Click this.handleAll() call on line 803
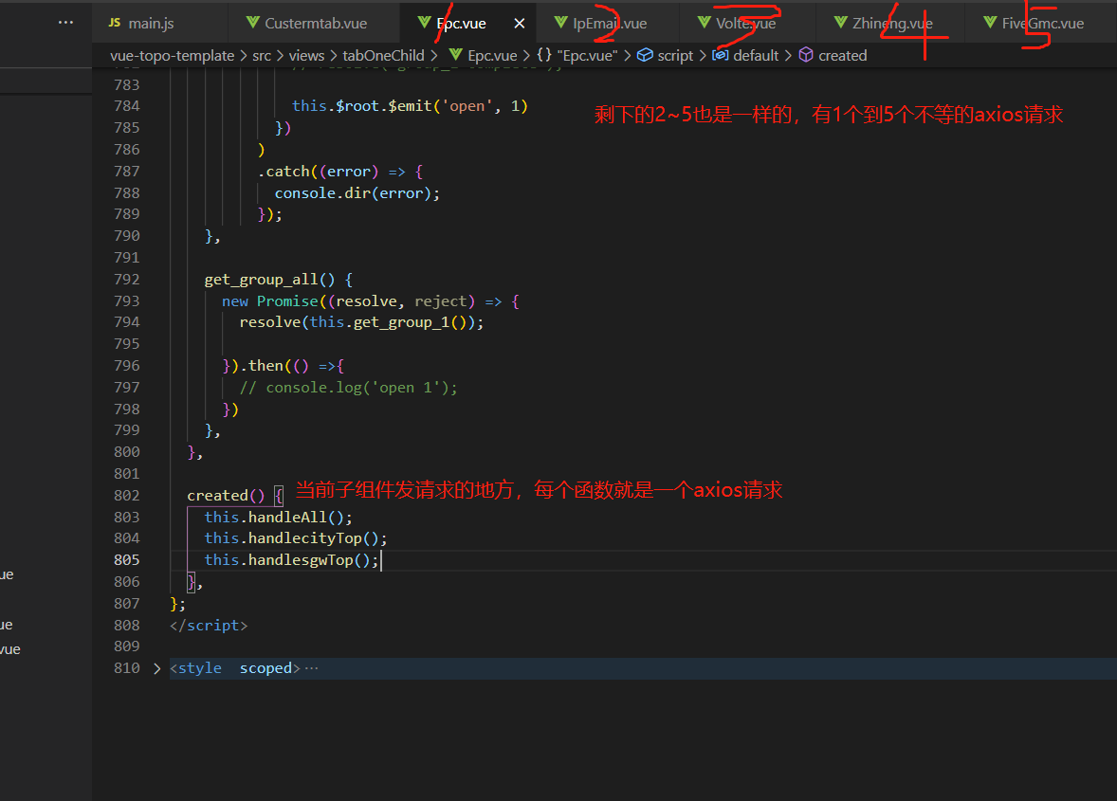Image resolution: width=1117 pixels, height=801 pixels. click(278, 517)
